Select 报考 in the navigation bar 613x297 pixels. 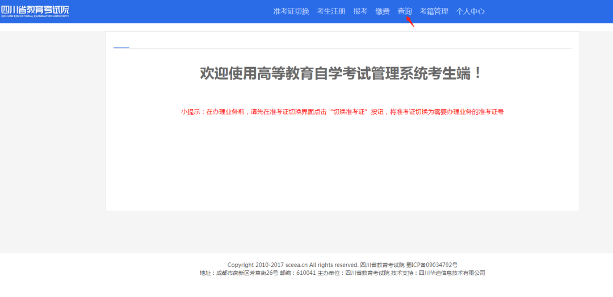coord(360,11)
